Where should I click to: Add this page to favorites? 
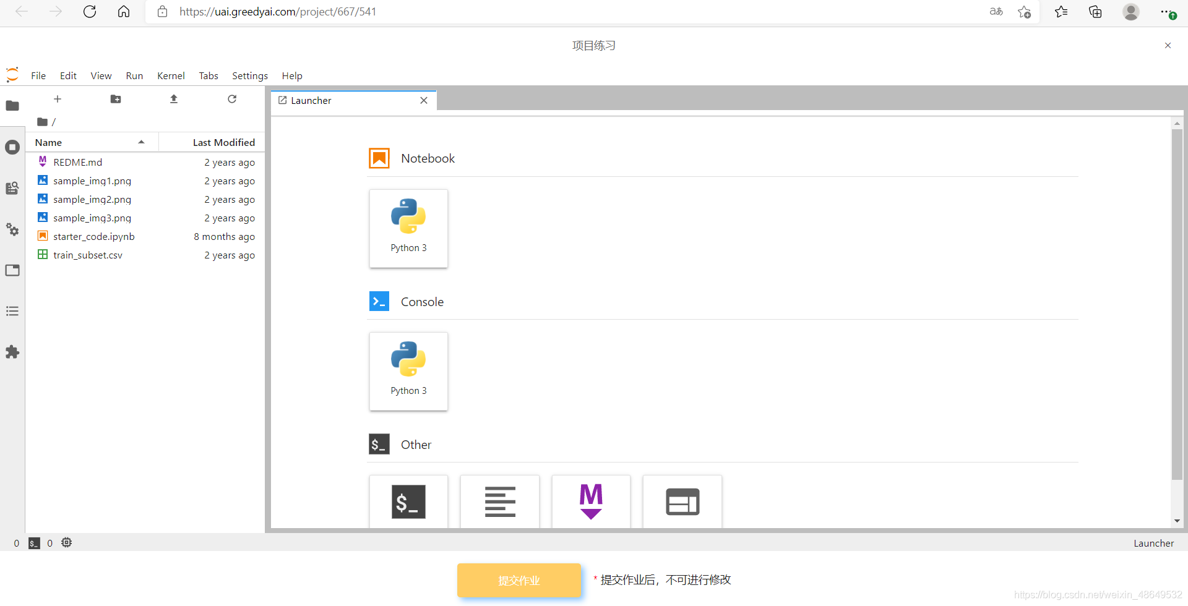click(1025, 12)
